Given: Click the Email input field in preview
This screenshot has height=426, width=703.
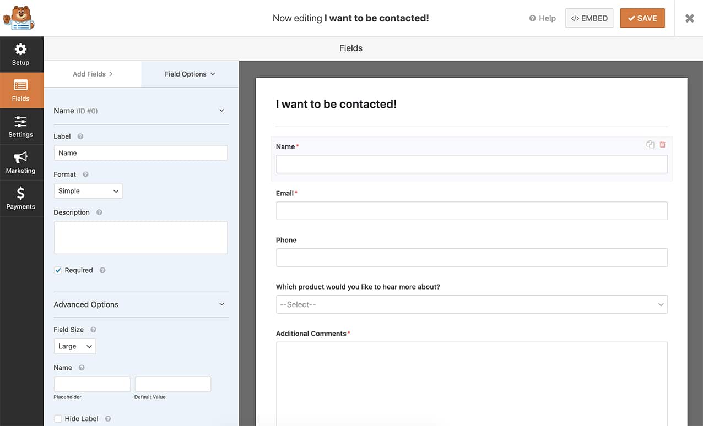Looking at the screenshot, I should [472, 211].
